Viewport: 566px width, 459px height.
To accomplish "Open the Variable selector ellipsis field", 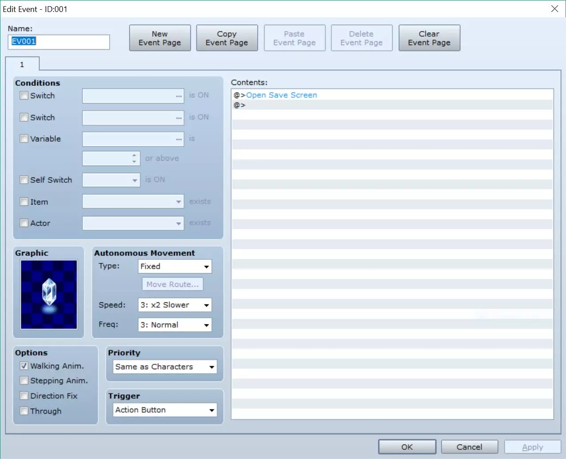I will [x=133, y=139].
